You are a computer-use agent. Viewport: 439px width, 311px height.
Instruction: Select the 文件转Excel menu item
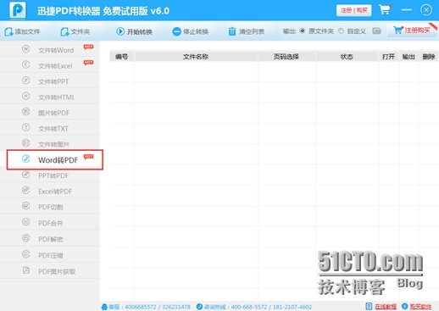coord(50,65)
